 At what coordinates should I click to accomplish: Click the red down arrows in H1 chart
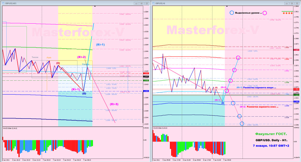click(x=288, y=13)
